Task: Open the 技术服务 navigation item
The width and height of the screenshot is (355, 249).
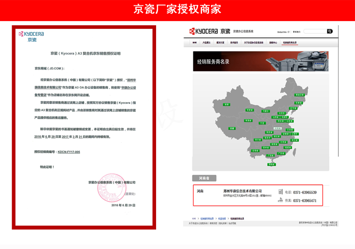Action: 234,43
